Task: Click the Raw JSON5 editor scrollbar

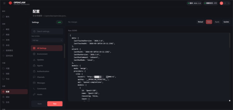Action: 230,40
